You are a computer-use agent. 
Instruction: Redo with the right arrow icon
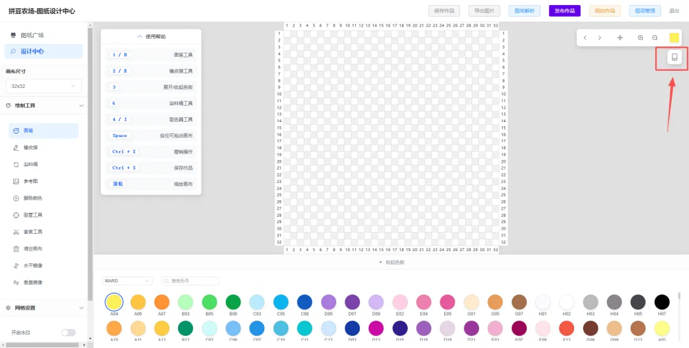point(600,38)
